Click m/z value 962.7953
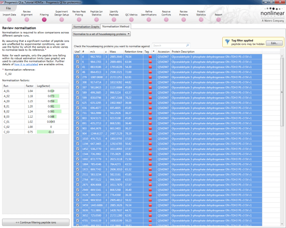This screenshot has height=228, width=286. 96,57
